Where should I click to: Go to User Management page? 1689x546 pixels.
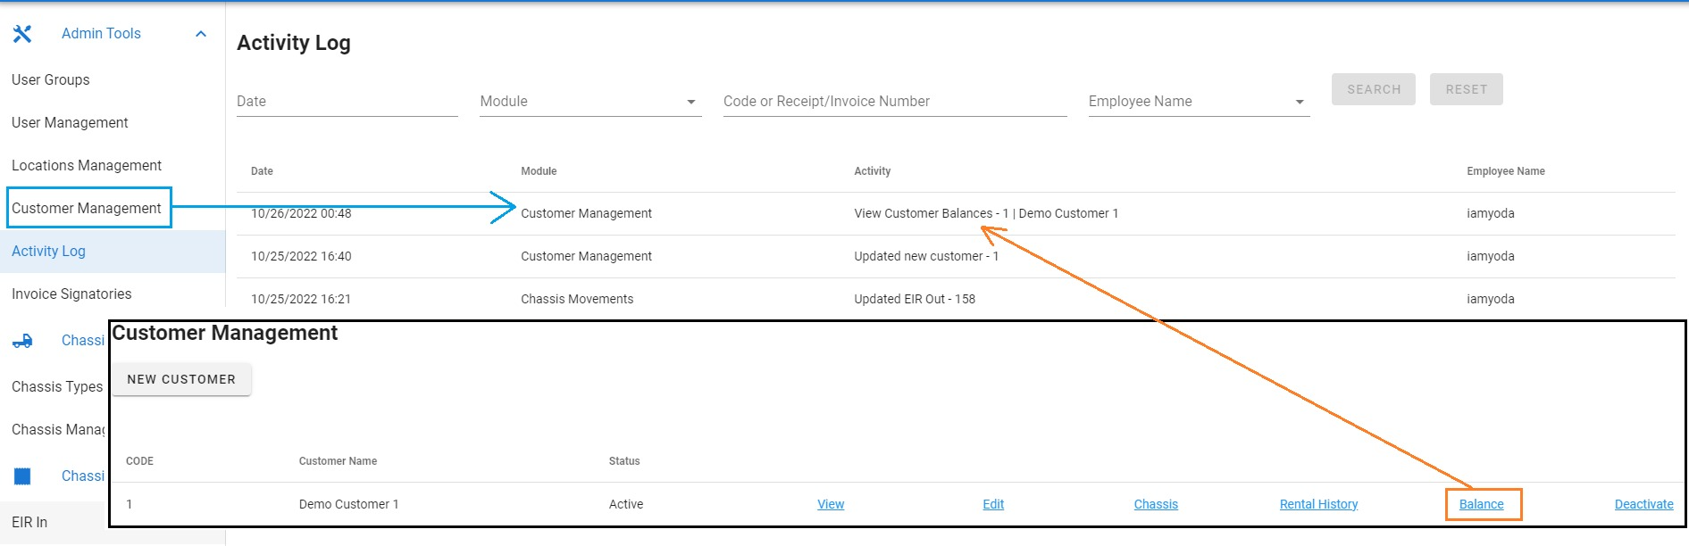[70, 123]
